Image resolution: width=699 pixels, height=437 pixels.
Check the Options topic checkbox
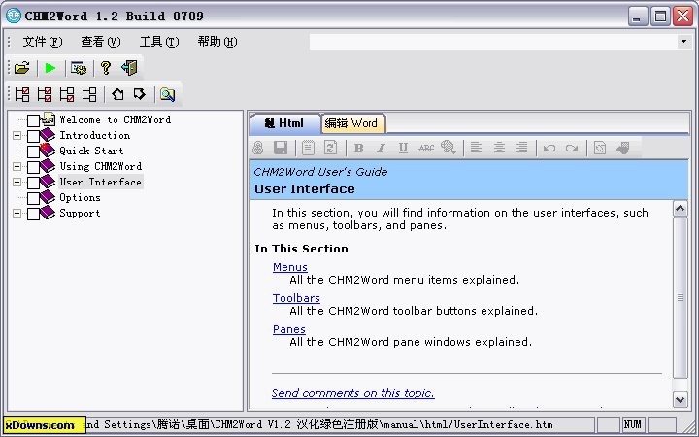33,198
